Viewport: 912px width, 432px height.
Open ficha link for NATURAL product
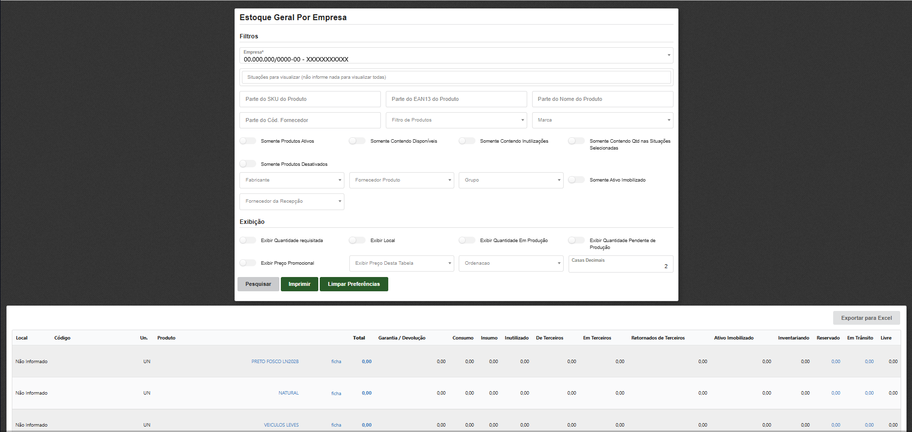tap(336, 394)
